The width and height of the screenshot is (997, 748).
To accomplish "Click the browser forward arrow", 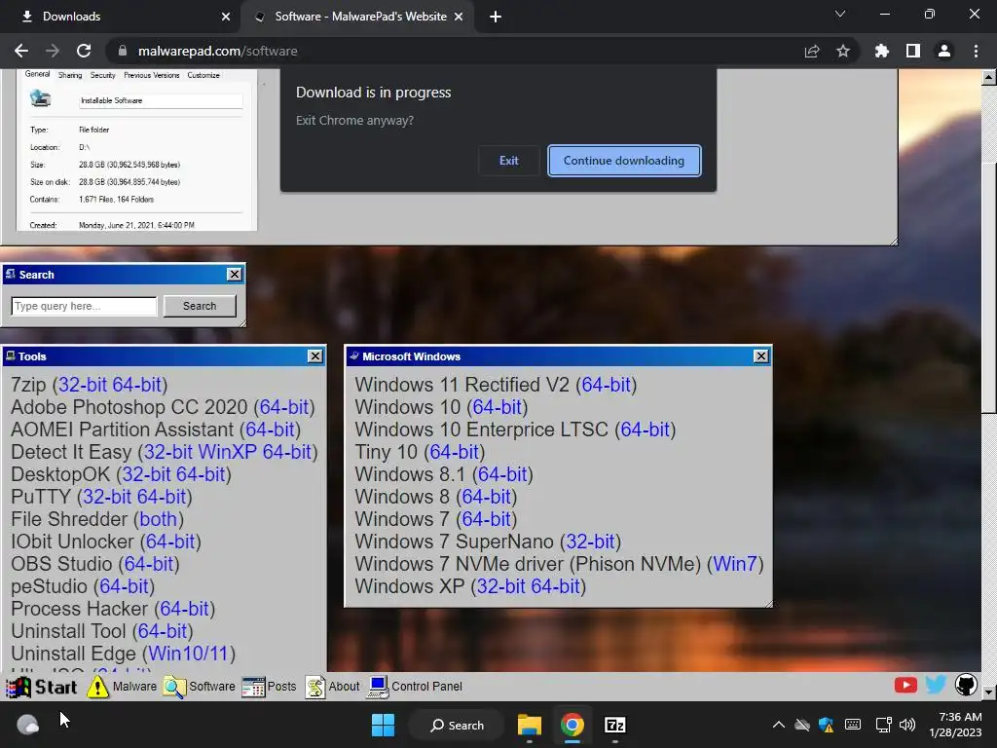I will [x=53, y=51].
